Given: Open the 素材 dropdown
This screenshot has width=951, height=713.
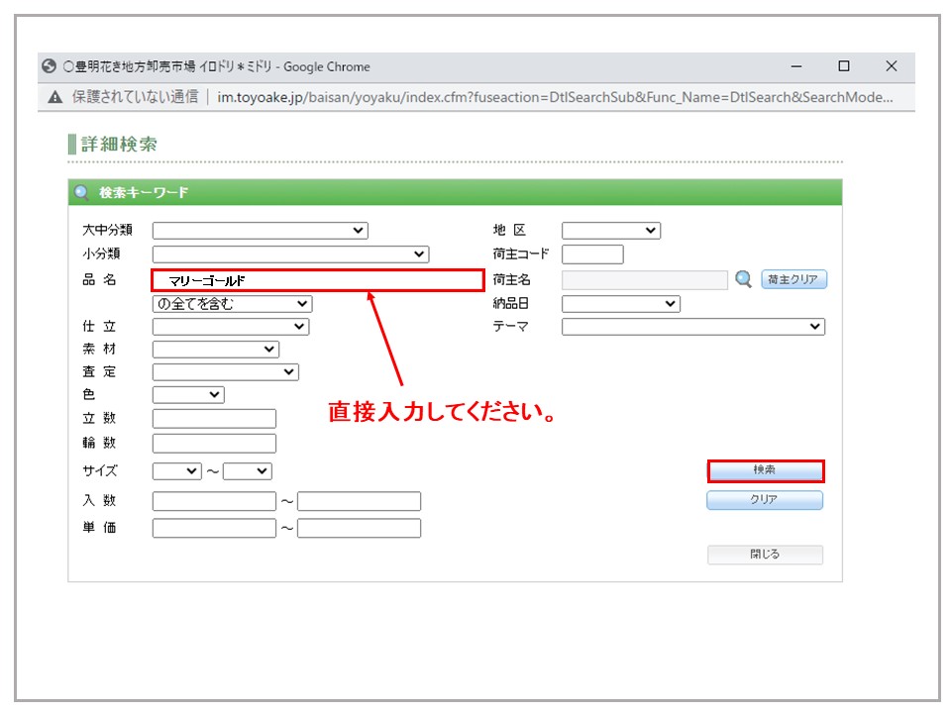Looking at the screenshot, I should (215, 350).
